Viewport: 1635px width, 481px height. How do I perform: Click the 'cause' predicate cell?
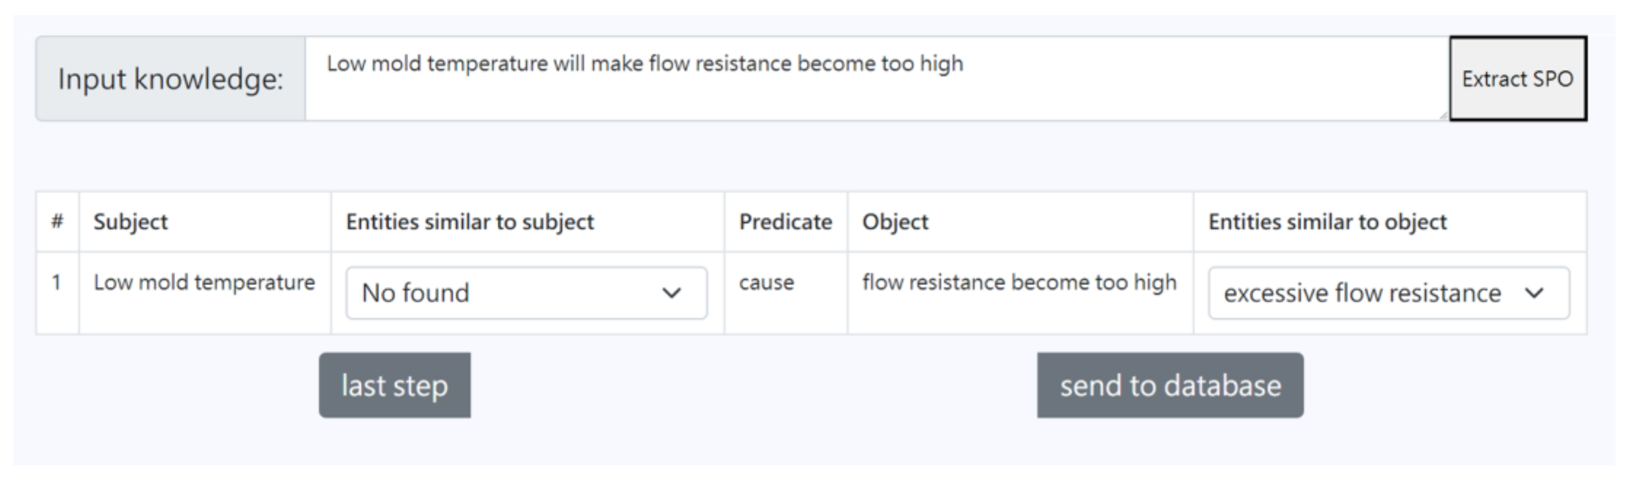tap(766, 283)
